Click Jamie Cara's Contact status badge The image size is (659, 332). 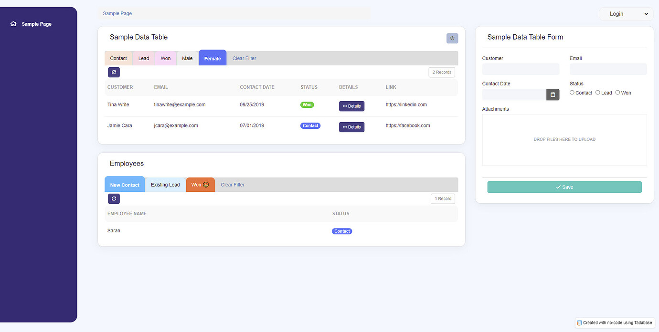[x=310, y=125]
